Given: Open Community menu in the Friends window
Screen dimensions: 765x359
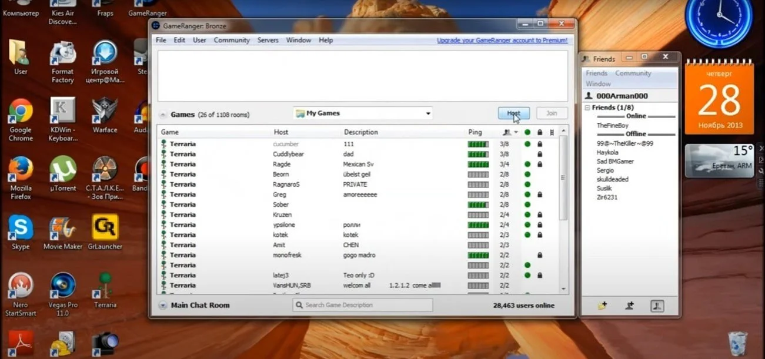Looking at the screenshot, I should 633,73.
